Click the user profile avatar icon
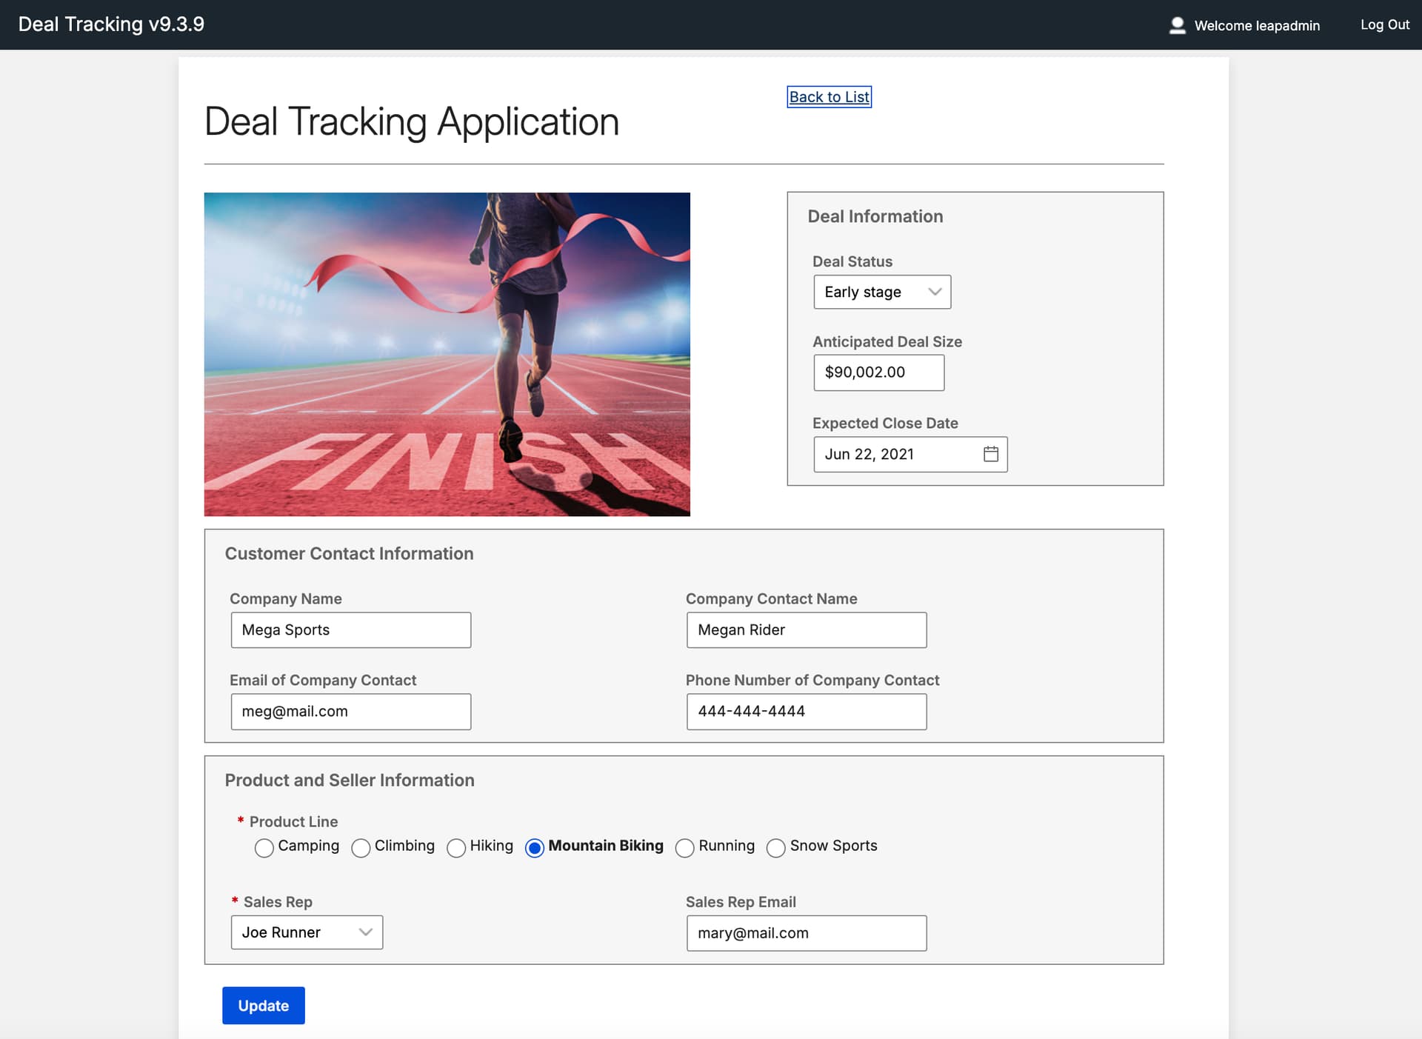Screen dimensions: 1422x1039 click(1177, 25)
